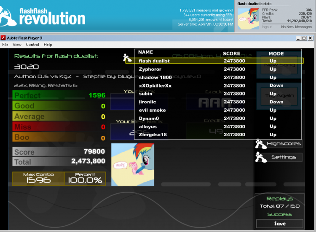The image size is (316, 232).
Task: Select the subin highscore row
Action: 219,94
